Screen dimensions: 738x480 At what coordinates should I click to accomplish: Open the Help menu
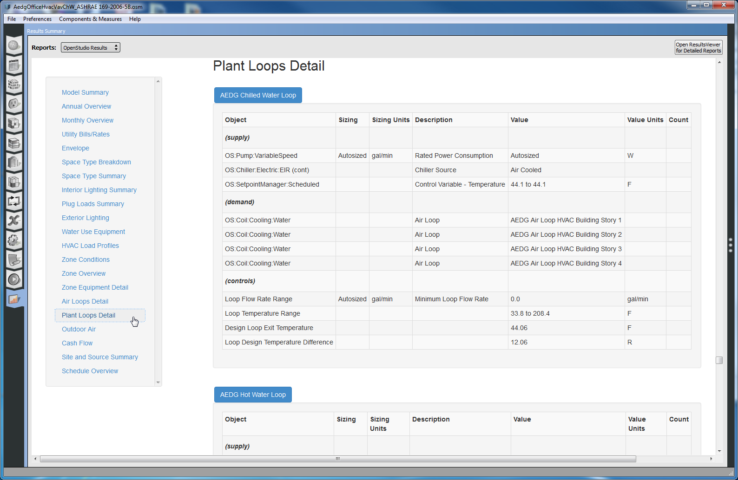coord(135,19)
